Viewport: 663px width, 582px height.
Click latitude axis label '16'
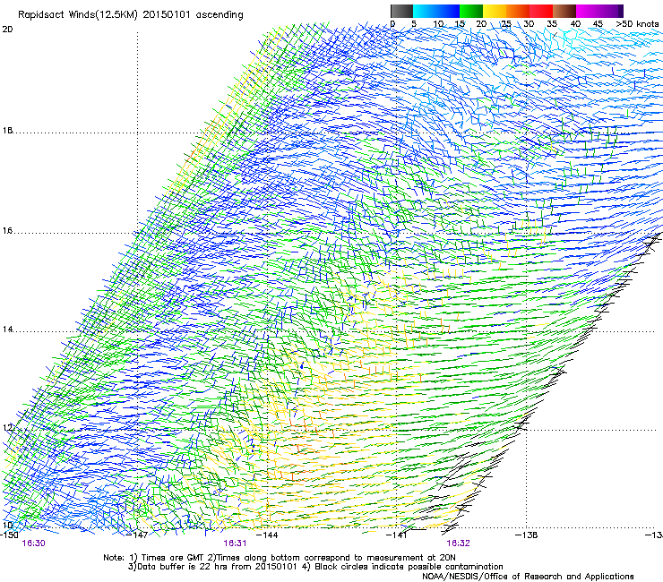coord(7,231)
